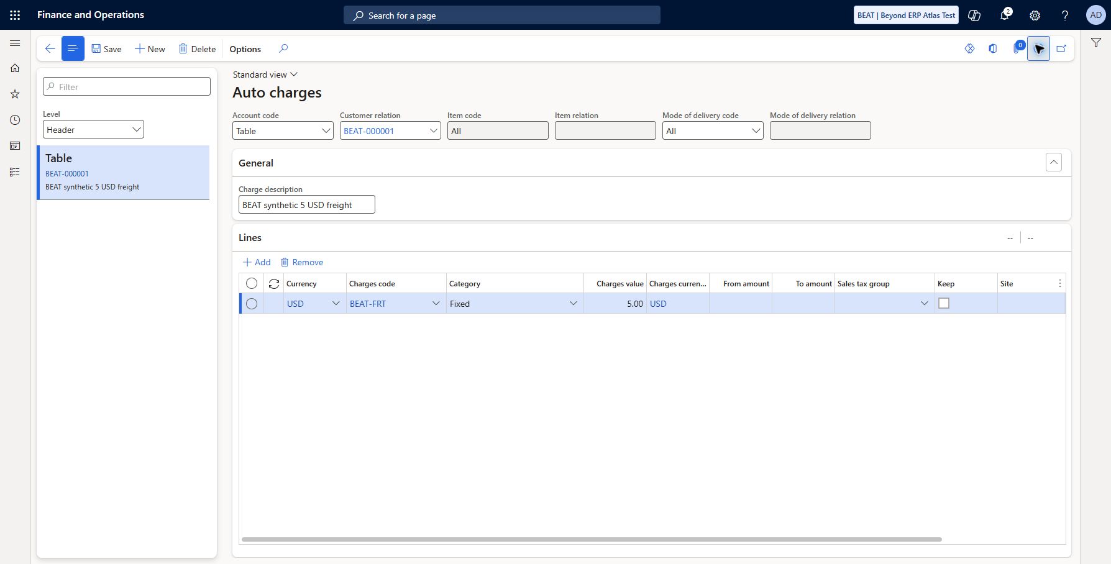Image resolution: width=1111 pixels, height=564 pixels.
Task: Click the back arrow button
Action: click(x=50, y=48)
